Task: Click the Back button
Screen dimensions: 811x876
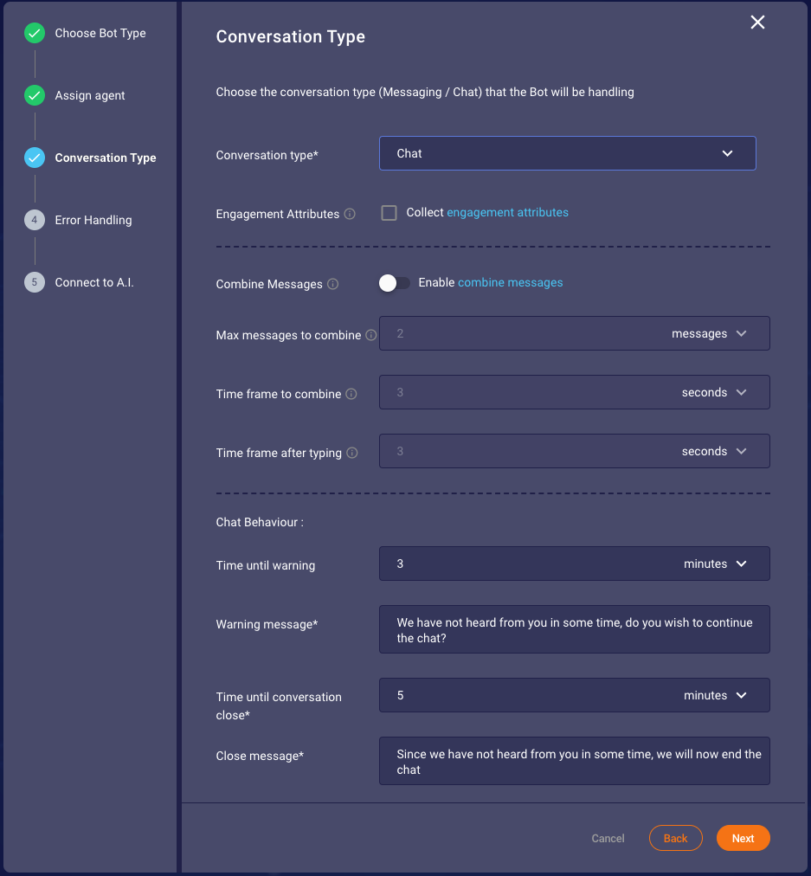Action: (x=675, y=838)
